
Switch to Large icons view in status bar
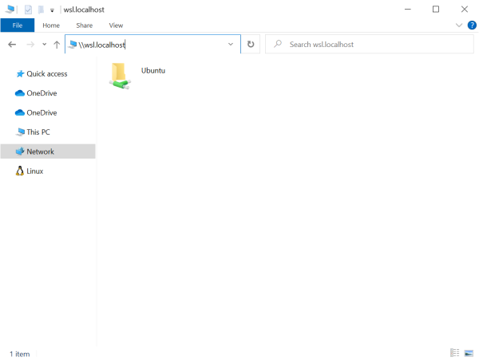(469, 353)
